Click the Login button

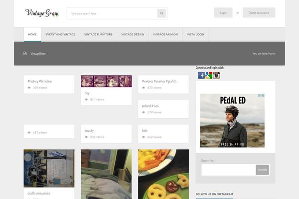tap(223, 13)
